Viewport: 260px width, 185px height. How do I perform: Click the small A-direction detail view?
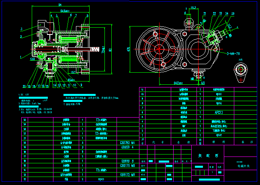pyautogui.click(x=241, y=70)
